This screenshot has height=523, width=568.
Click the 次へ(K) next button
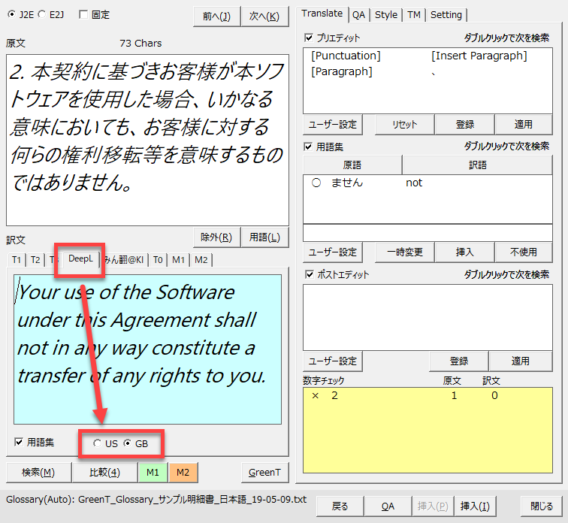[264, 16]
